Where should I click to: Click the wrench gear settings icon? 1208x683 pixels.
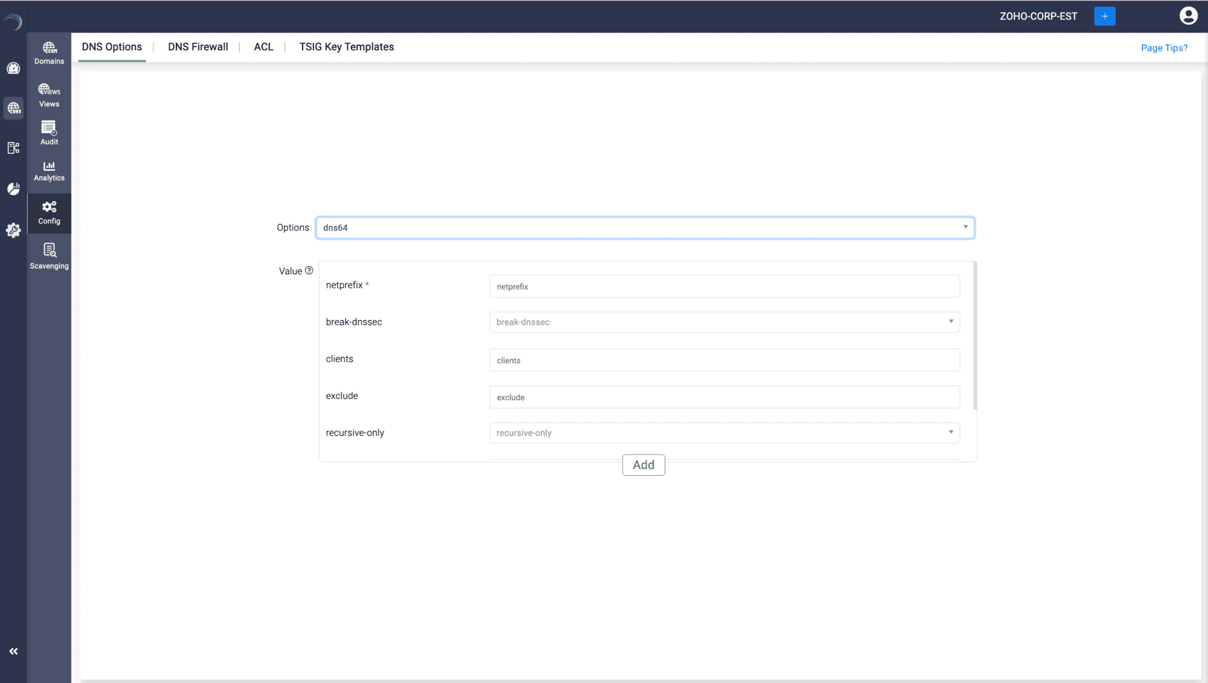point(13,230)
